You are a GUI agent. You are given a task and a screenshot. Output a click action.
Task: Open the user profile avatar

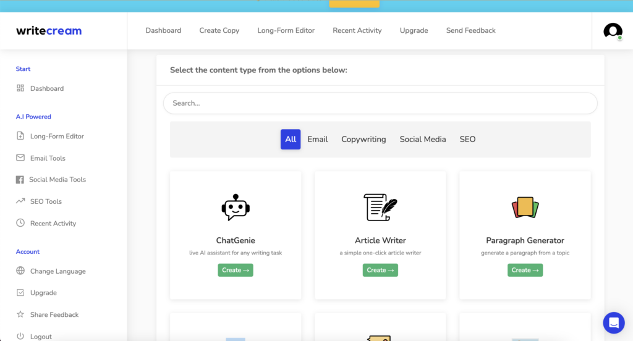point(613,31)
